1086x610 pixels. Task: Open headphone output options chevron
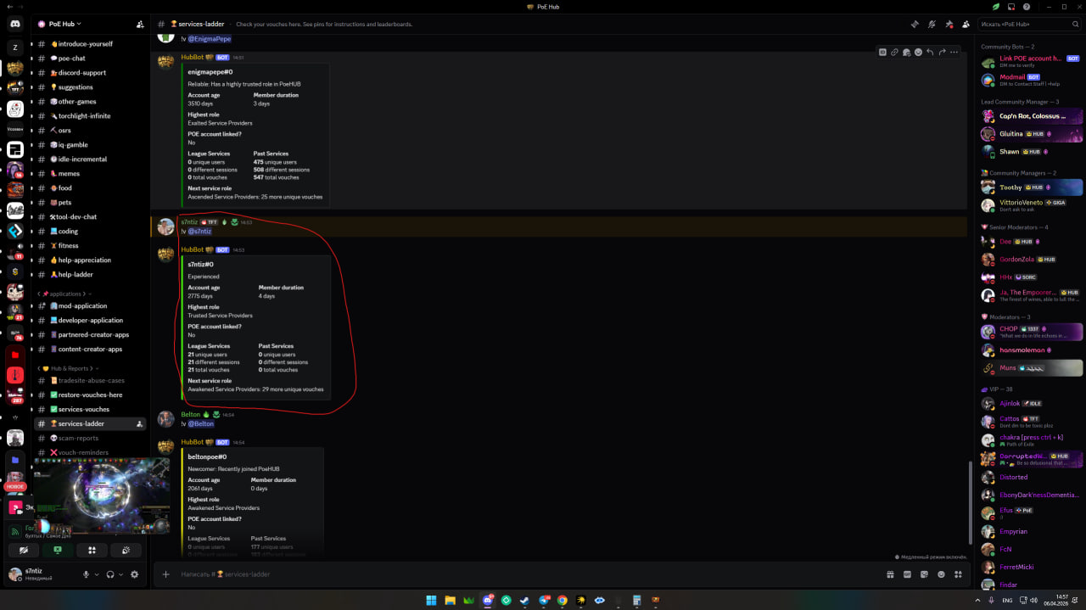tap(121, 574)
